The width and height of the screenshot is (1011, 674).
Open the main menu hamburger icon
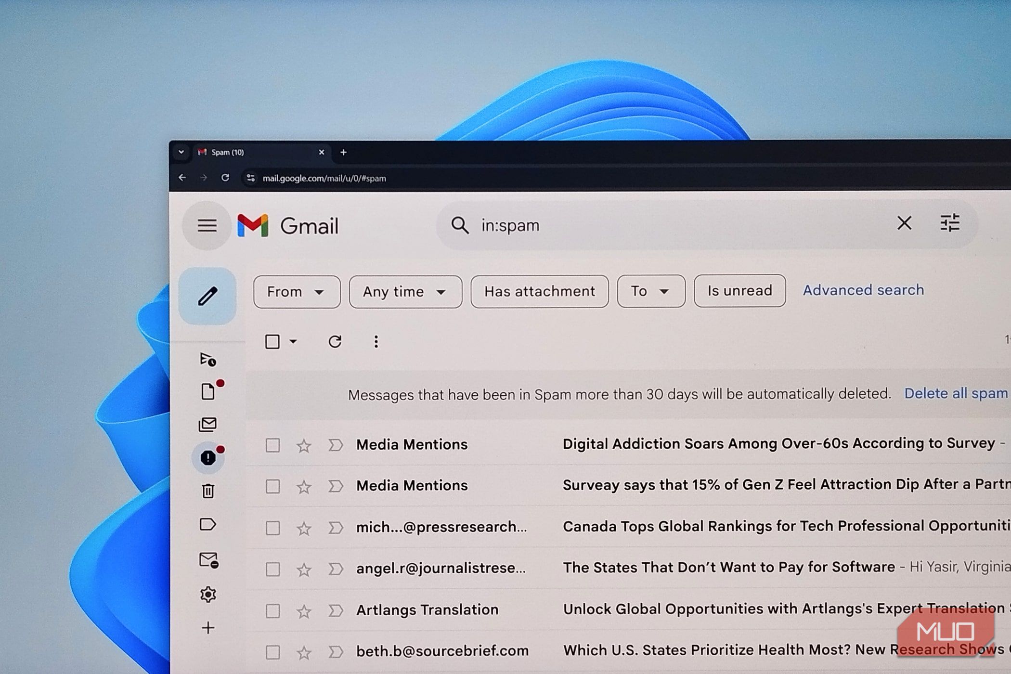tap(207, 225)
